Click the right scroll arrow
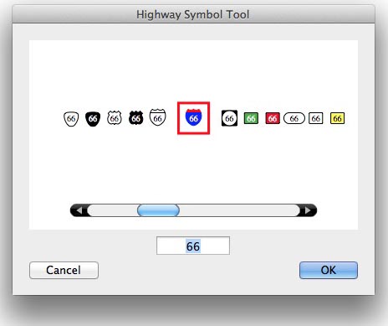Image resolution: width=388 pixels, height=326 pixels. 308,210
